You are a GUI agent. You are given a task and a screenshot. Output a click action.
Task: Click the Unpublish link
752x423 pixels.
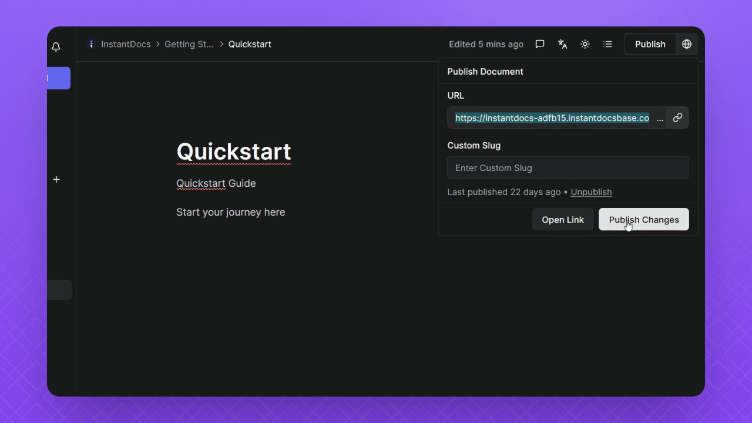[591, 192]
